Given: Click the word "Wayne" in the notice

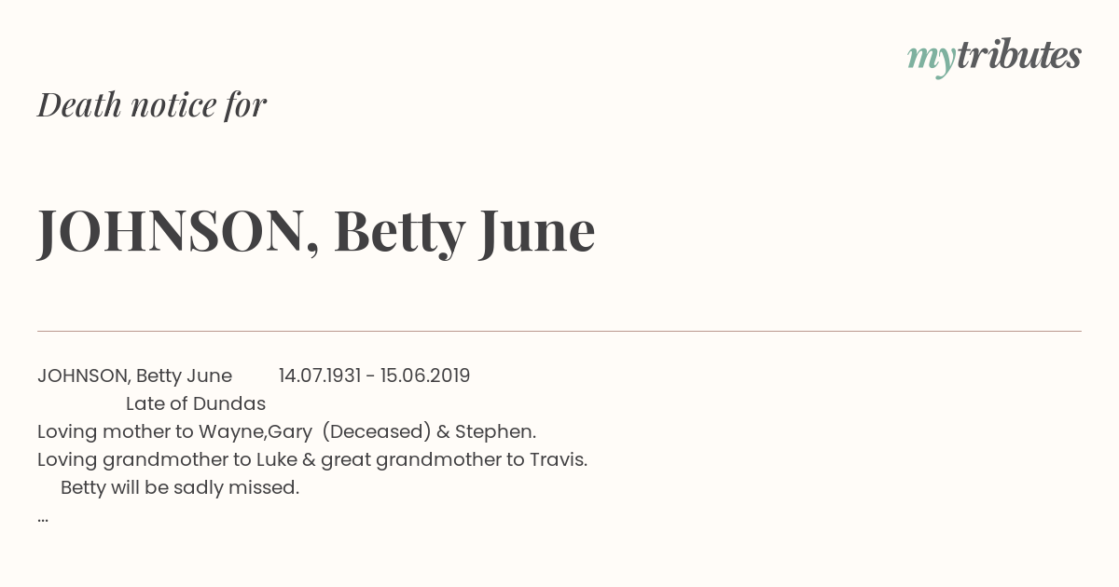Looking at the screenshot, I should click(x=227, y=432).
